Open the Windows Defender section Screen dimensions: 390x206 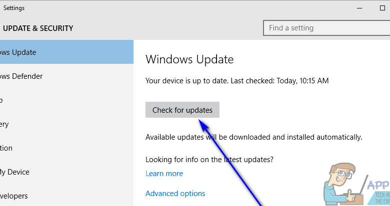[22, 76]
